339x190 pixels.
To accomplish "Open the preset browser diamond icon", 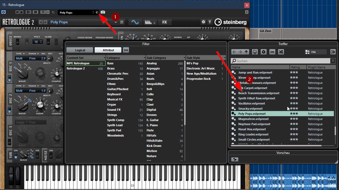I will (x=97, y=12).
